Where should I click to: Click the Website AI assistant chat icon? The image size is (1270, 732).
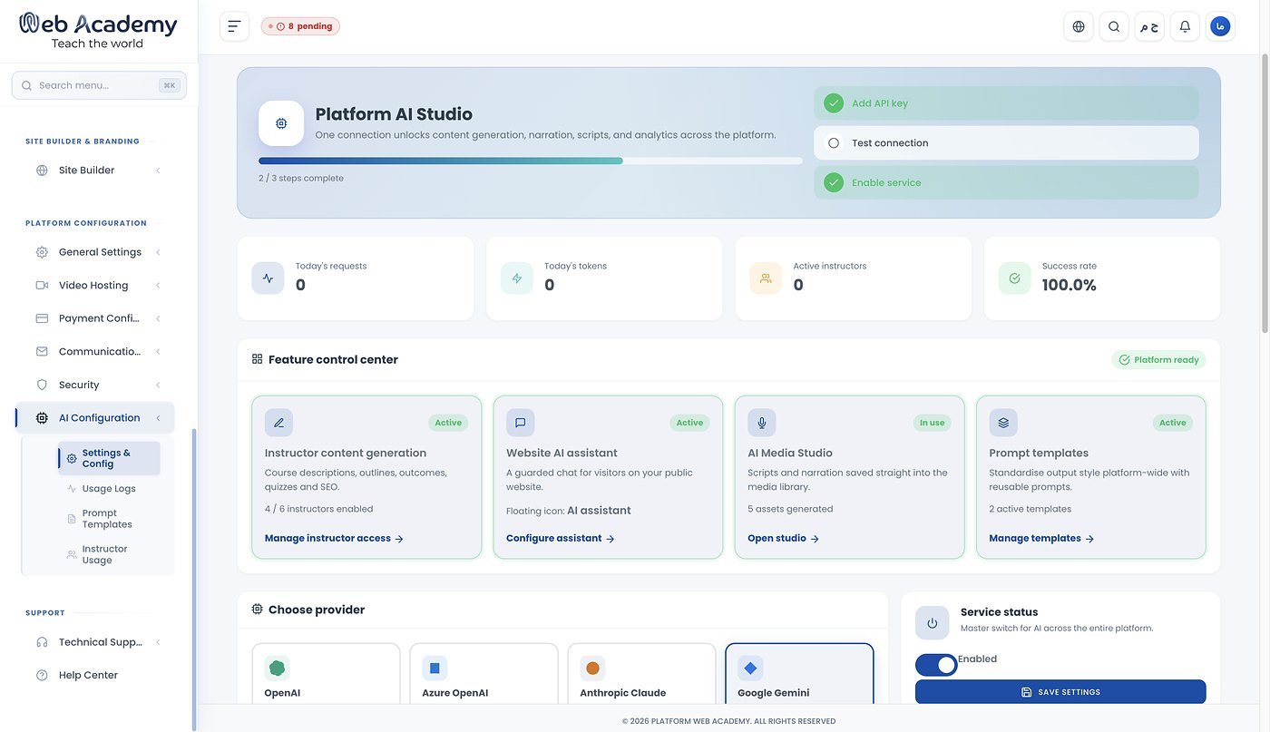(521, 423)
